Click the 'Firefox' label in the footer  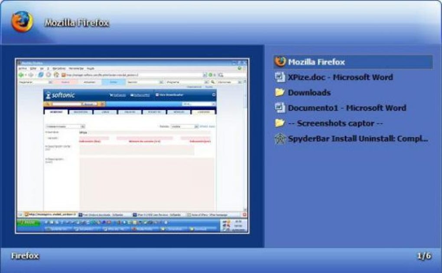click(25, 256)
